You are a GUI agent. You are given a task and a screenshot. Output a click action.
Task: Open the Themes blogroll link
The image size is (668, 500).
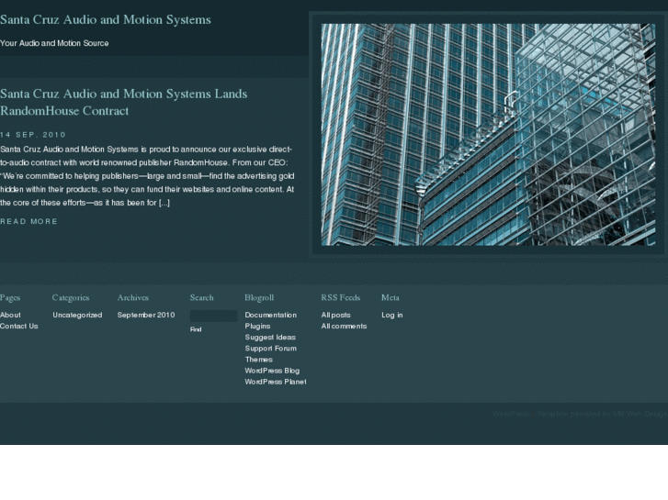click(258, 360)
